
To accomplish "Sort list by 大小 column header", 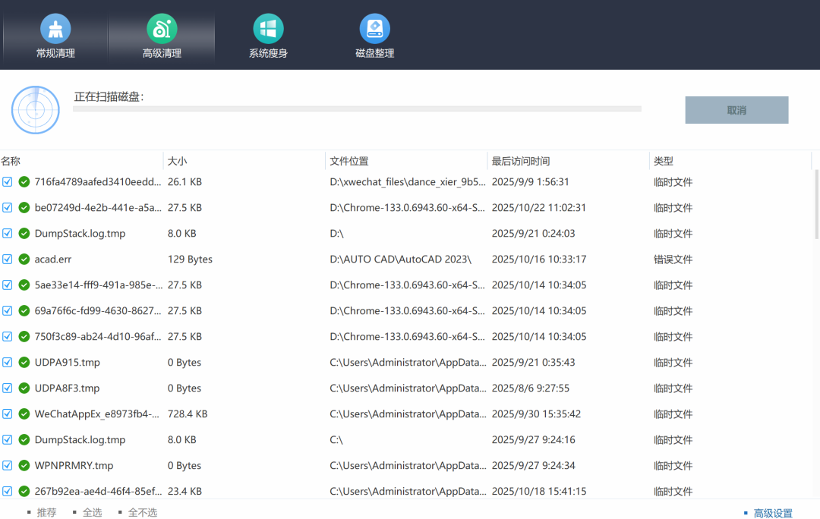I will pos(177,161).
